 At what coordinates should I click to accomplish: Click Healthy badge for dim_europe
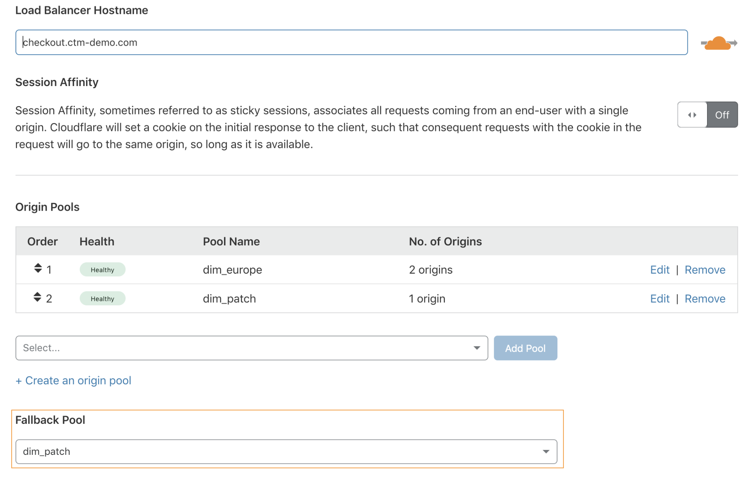(x=102, y=270)
